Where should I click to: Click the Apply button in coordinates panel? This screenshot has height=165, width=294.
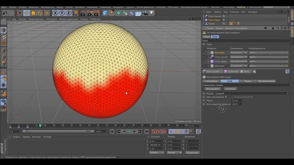[x=192, y=153]
